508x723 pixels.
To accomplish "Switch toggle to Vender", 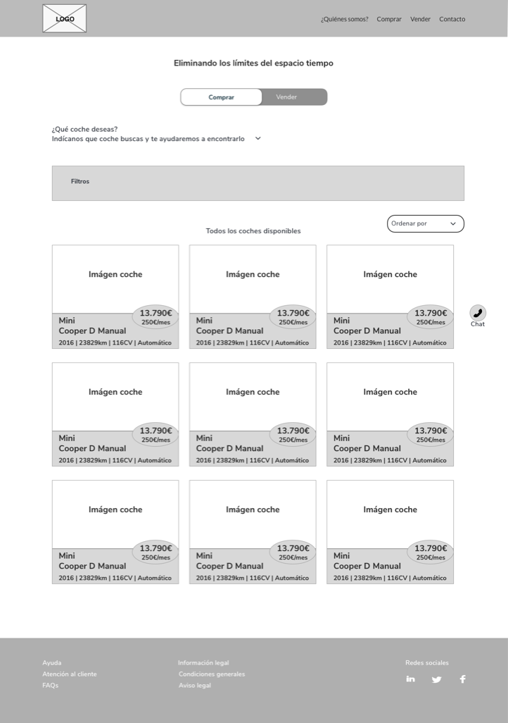I will click(x=286, y=97).
